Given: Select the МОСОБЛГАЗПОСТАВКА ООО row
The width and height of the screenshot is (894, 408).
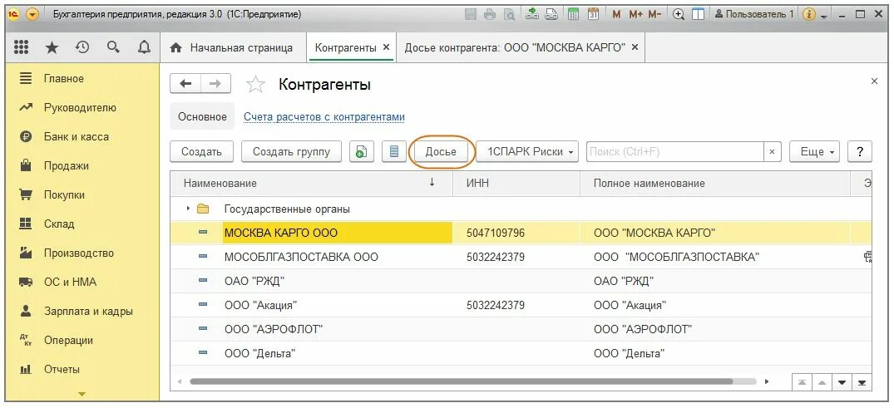Looking at the screenshot, I should click(521, 257).
